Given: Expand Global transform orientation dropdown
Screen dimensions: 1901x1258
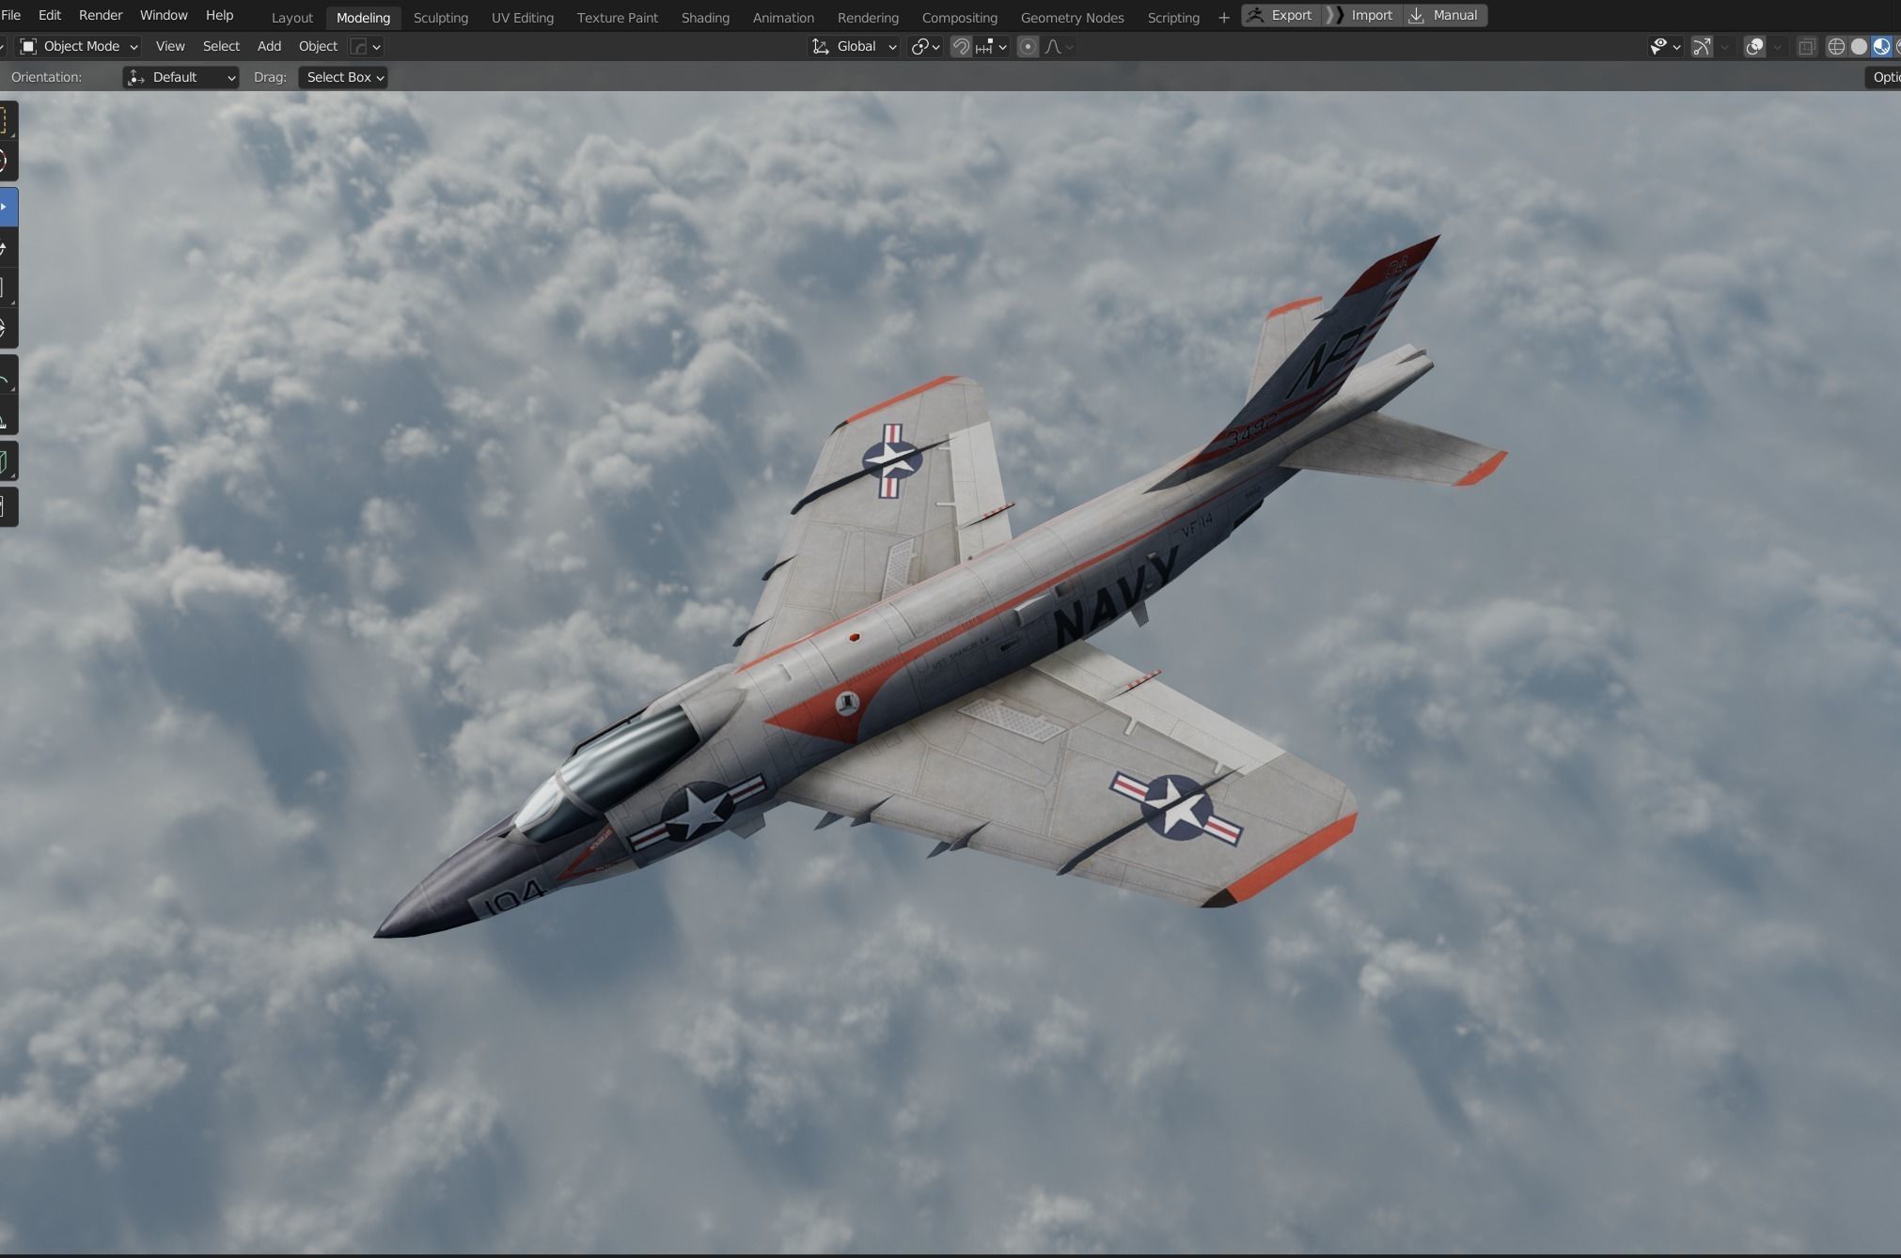Looking at the screenshot, I should coord(854,46).
